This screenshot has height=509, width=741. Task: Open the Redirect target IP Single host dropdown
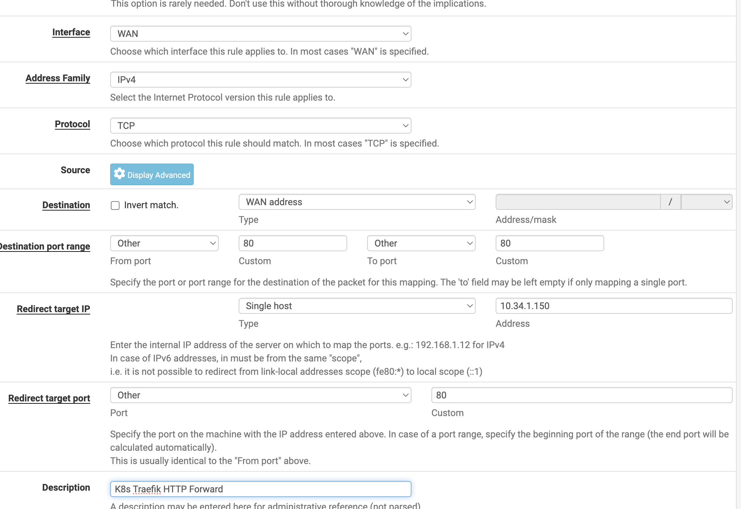click(357, 306)
